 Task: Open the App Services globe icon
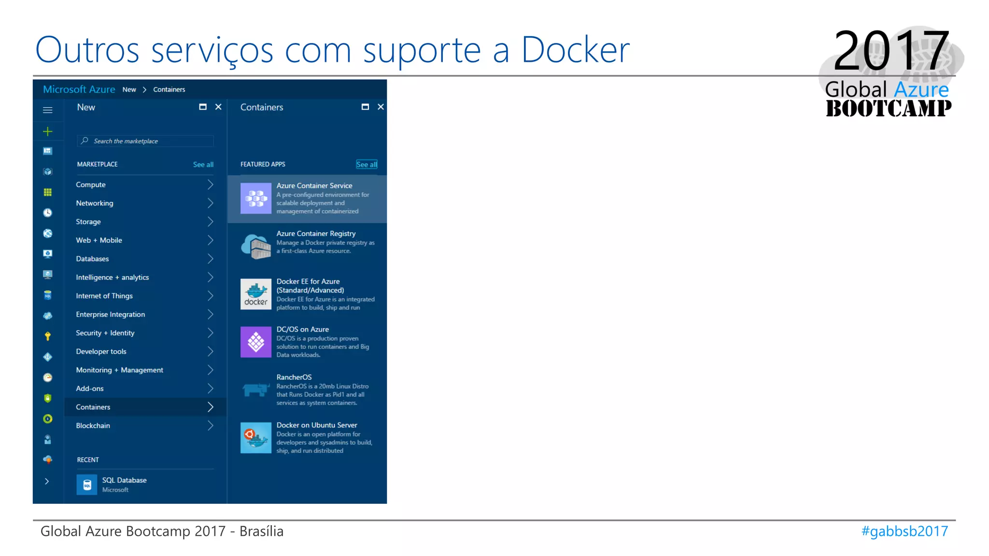click(x=47, y=234)
